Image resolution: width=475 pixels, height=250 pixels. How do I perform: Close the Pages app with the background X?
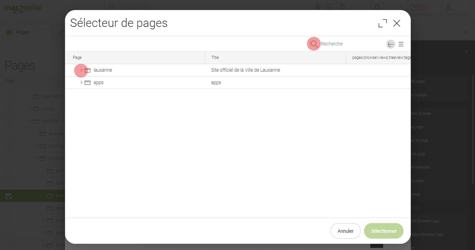click(465, 32)
